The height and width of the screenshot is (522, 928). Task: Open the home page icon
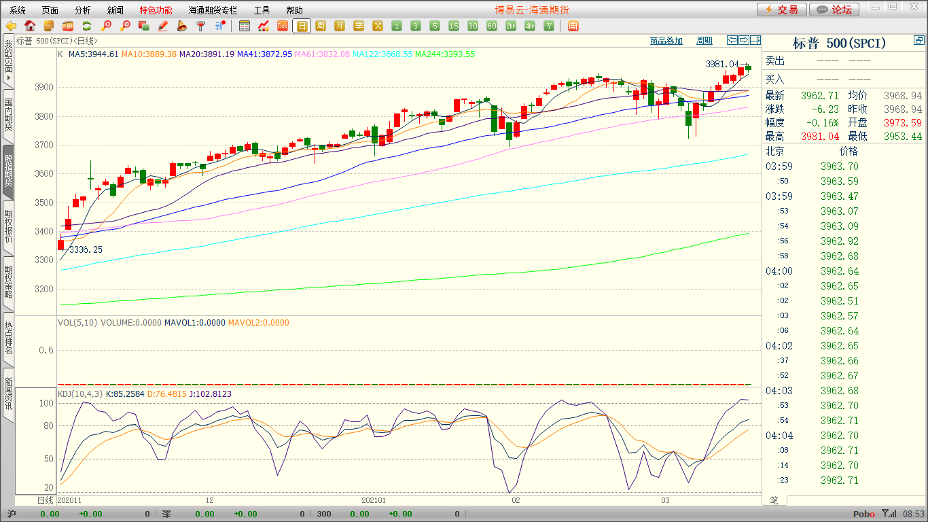(x=30, y=26)
